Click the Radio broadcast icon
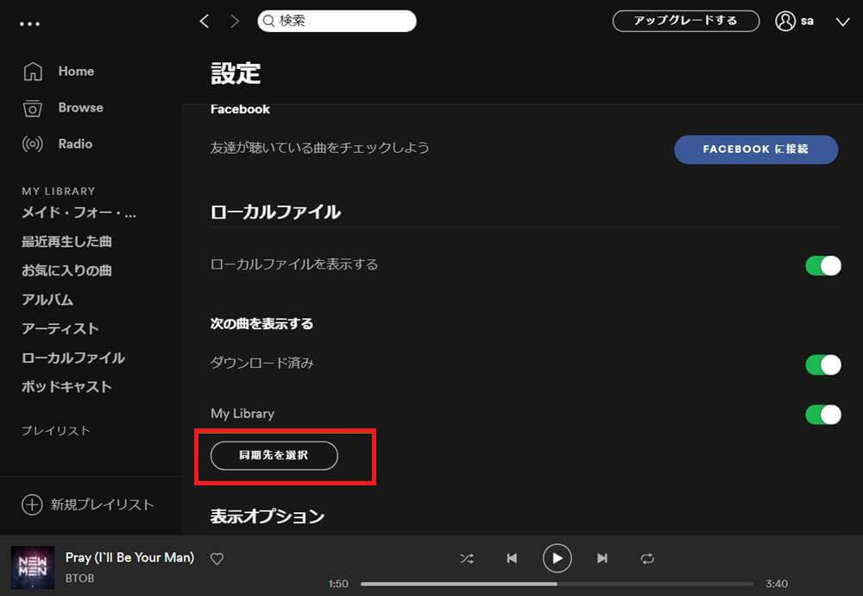 pos(33,144)
